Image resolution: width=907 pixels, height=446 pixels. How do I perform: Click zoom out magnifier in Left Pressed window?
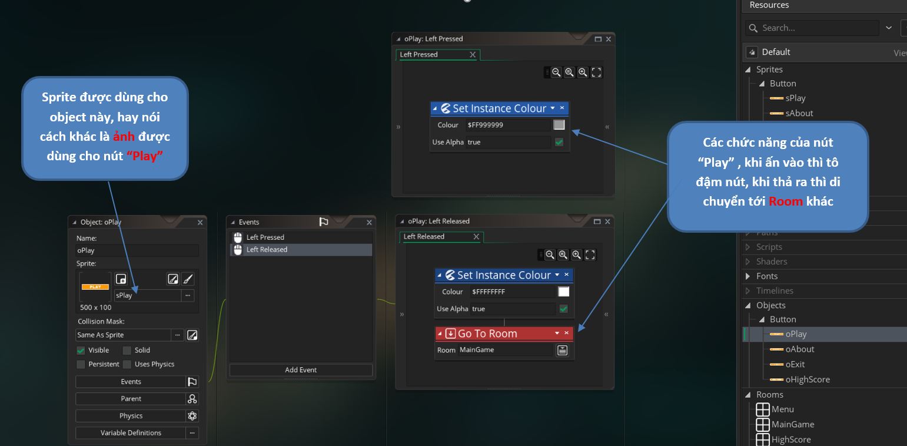pos(556,72)
